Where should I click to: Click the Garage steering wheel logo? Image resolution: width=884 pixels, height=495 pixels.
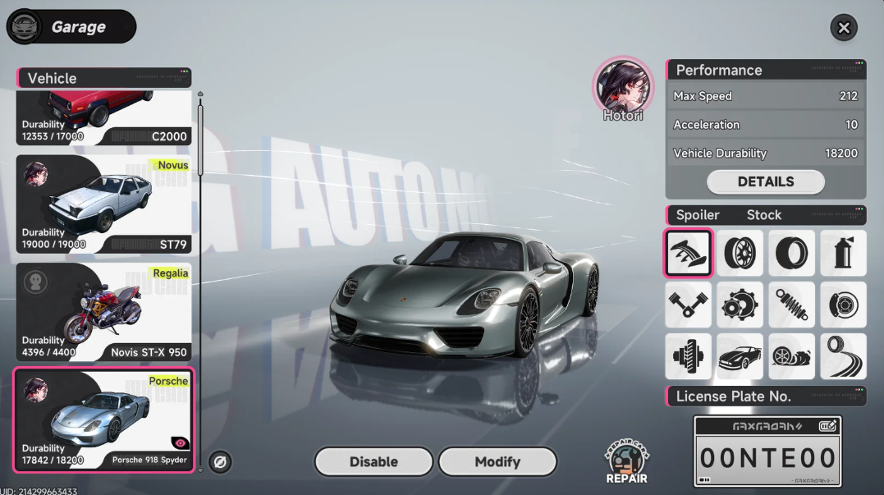[25, 26]
